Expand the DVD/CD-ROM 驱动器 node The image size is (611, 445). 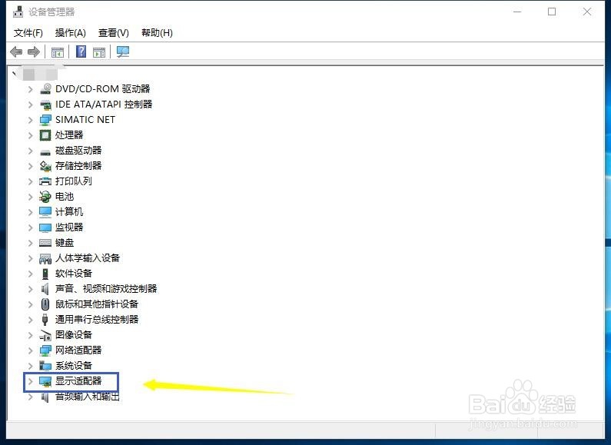[31, 89]
